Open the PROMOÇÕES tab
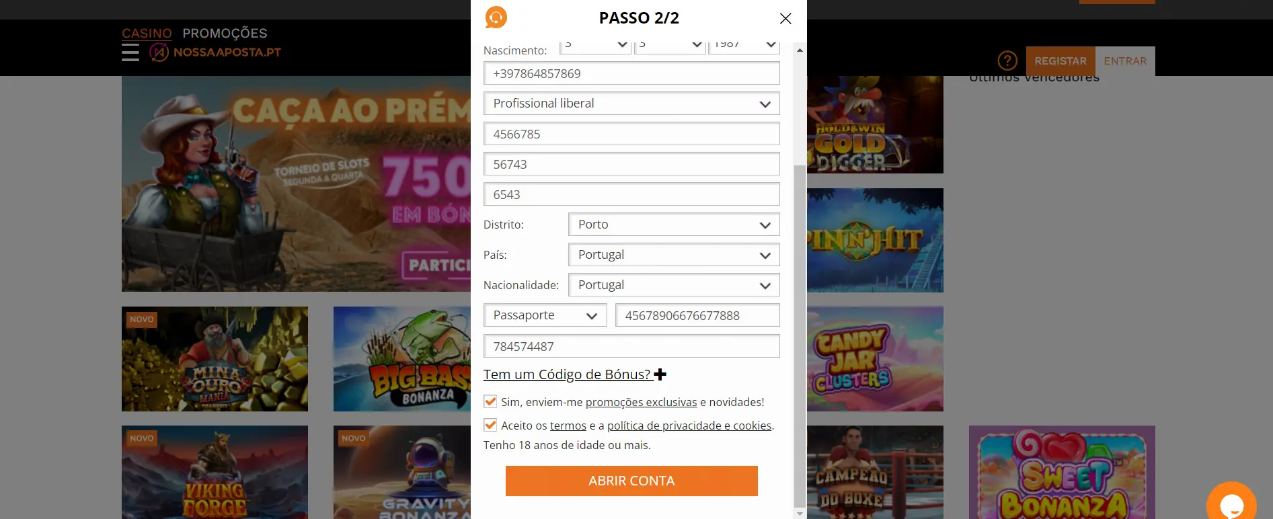This screenshot has height=519, width=1273. [225, 33]
